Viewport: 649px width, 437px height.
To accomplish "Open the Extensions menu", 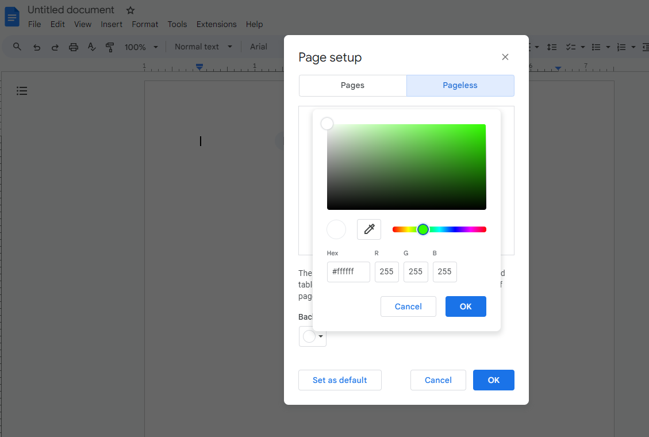I will click(x=217, y=24).
